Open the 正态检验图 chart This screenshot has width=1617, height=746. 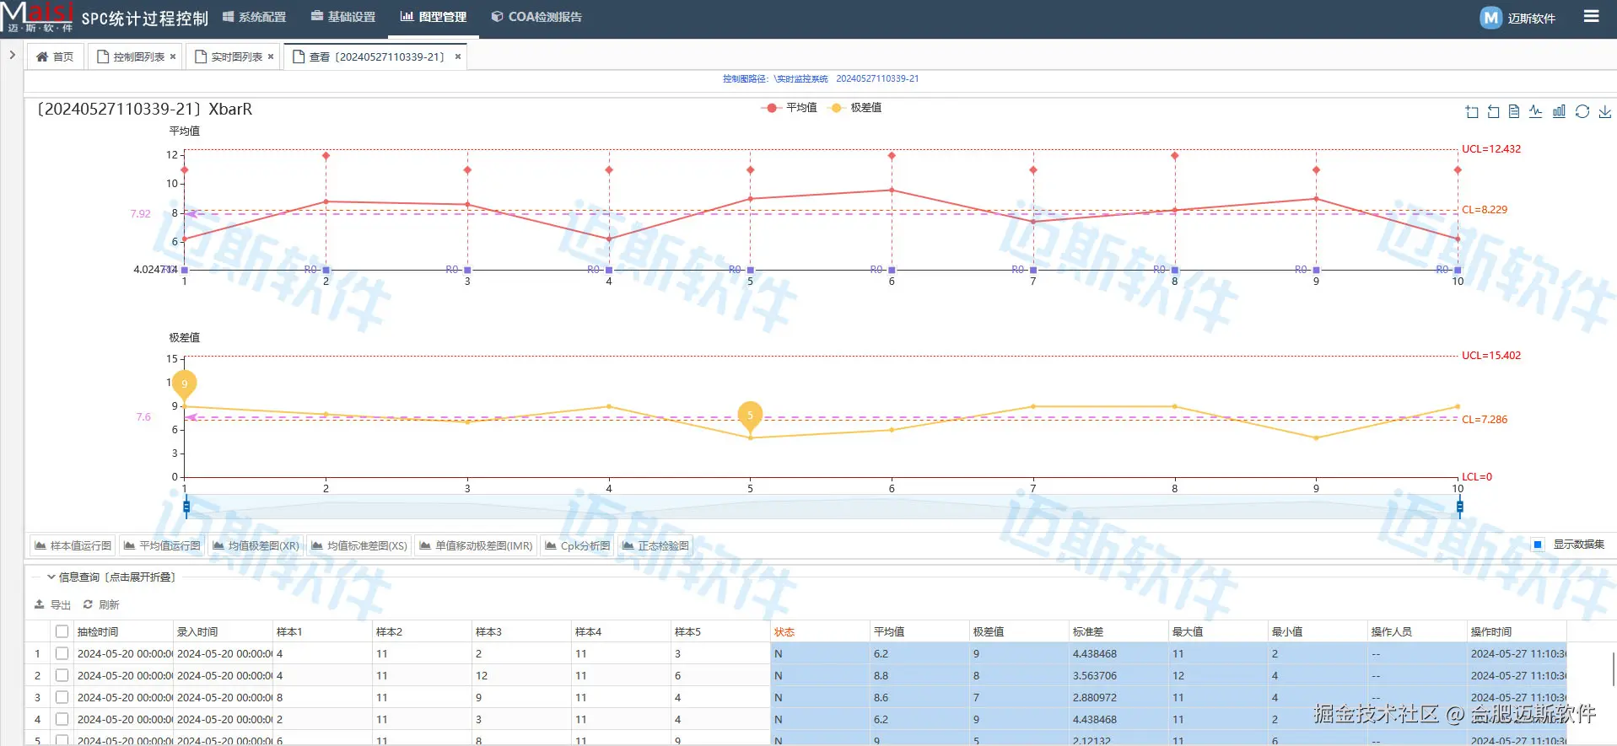[655, 545]
